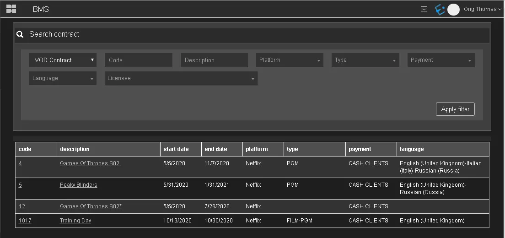Click the search magnifier icon
505x238 pixels.
(x=20, y=34)
